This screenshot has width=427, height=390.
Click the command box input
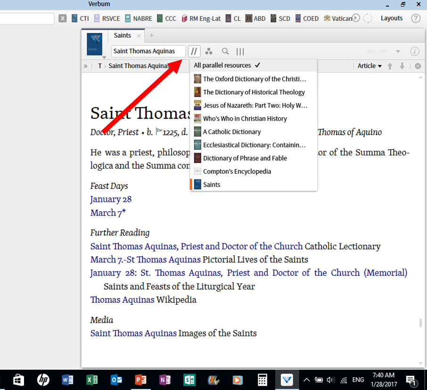[x=27, y=18]
